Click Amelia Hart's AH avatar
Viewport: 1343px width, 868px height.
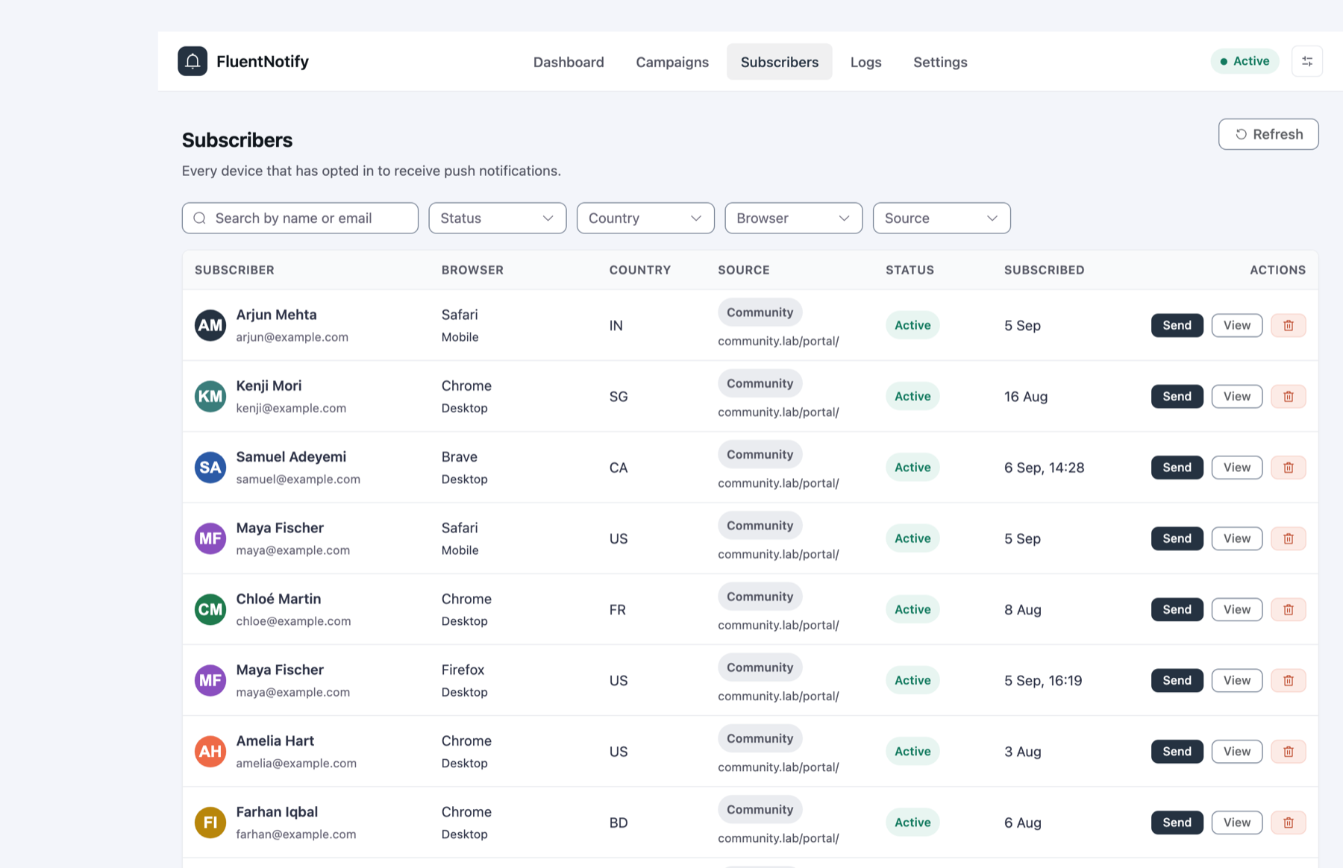click(x=210, y=752)
